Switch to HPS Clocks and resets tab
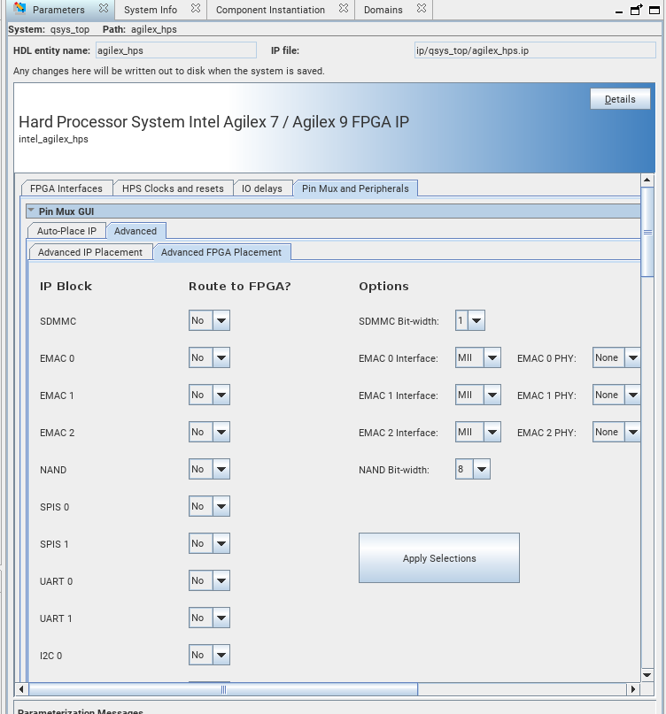 tap(173, 188)
